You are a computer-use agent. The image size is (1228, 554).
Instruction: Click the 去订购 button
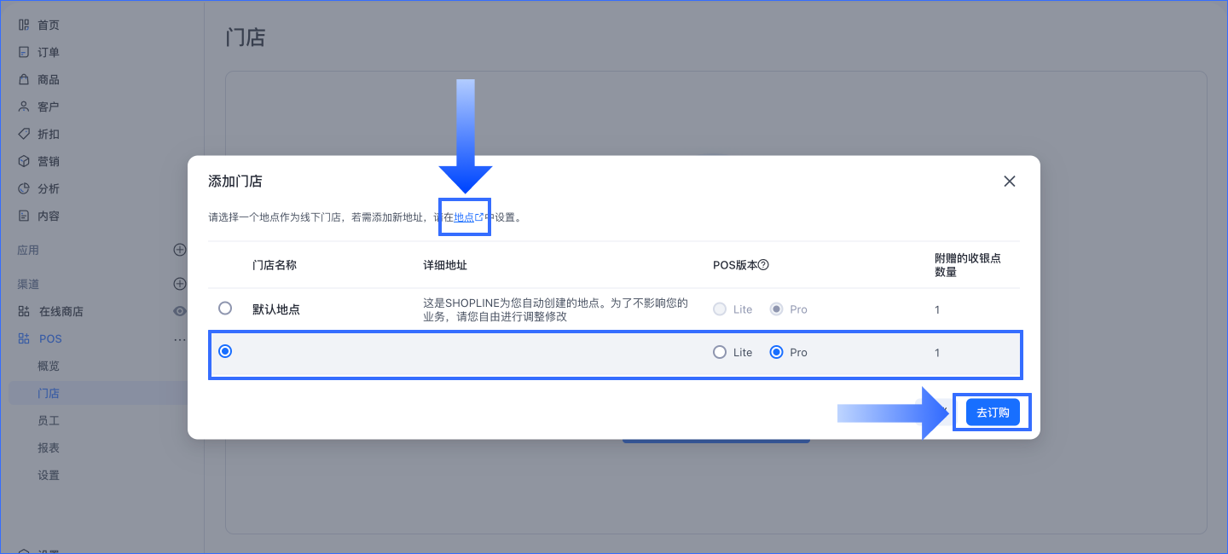[x=993, y=412]
